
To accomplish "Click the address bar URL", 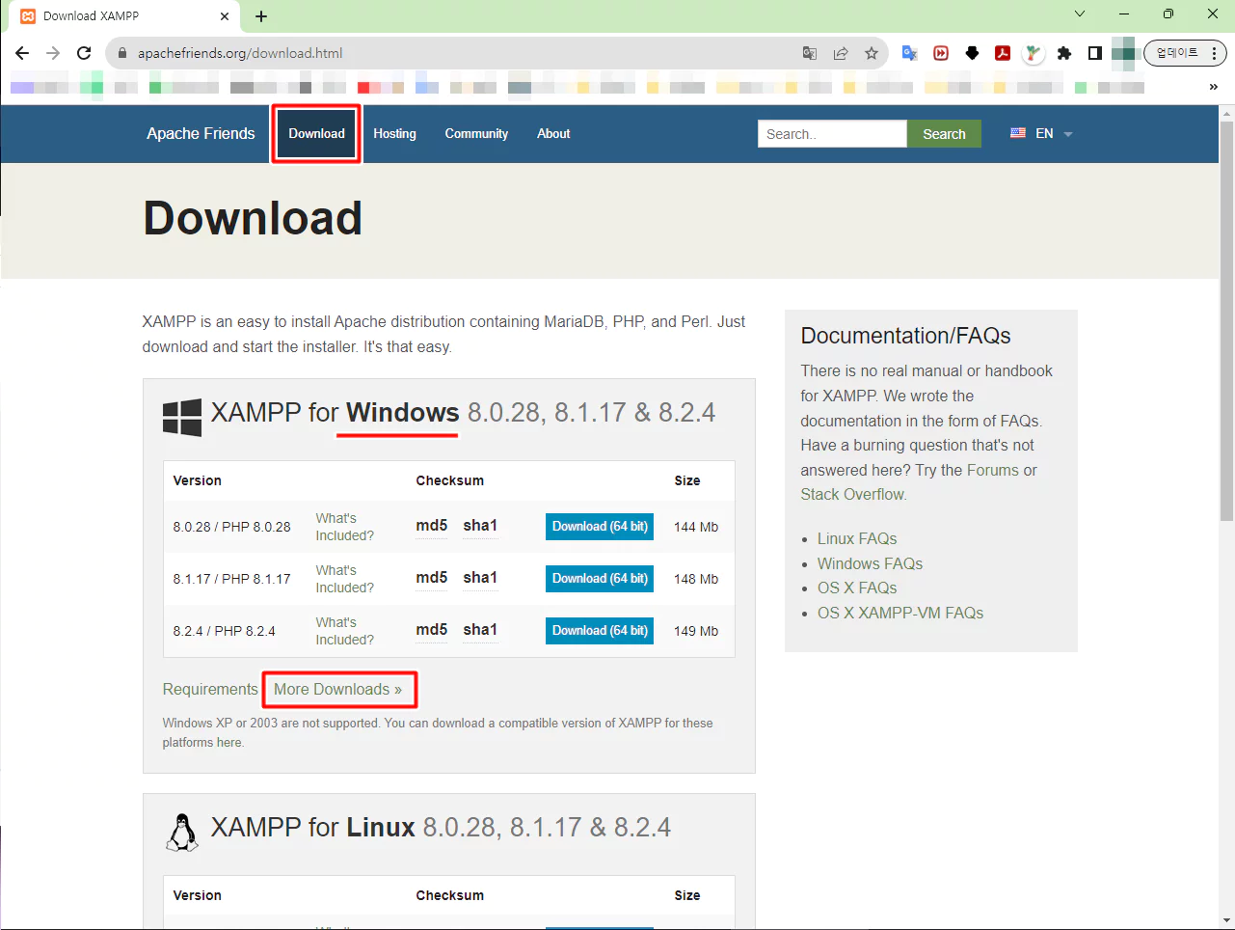I will point(240,53).
